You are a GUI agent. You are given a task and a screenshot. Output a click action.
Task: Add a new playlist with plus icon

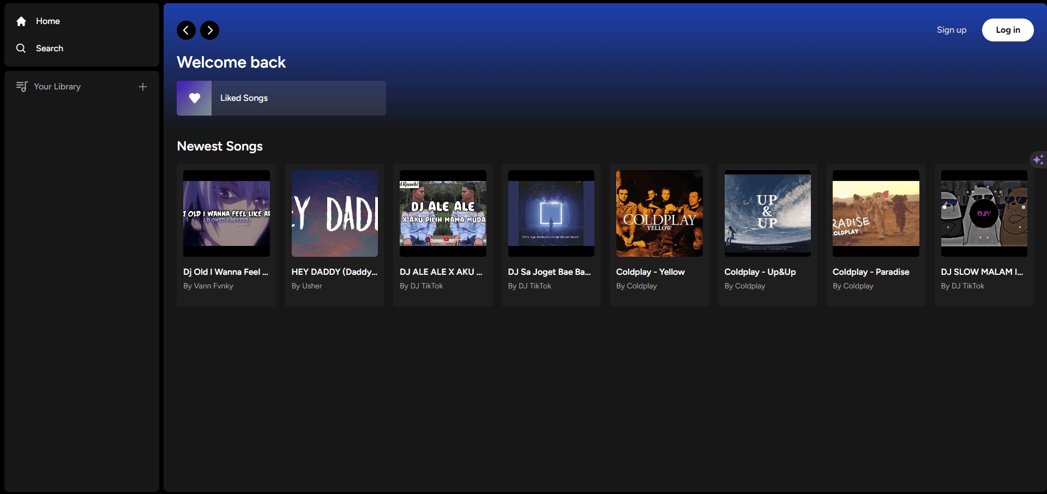tap(143, 87)
